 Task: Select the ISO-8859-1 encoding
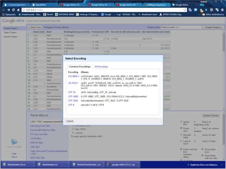[74, 76]
